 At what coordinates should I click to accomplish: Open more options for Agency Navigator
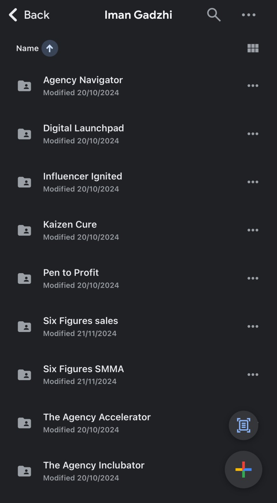[253, 86]
